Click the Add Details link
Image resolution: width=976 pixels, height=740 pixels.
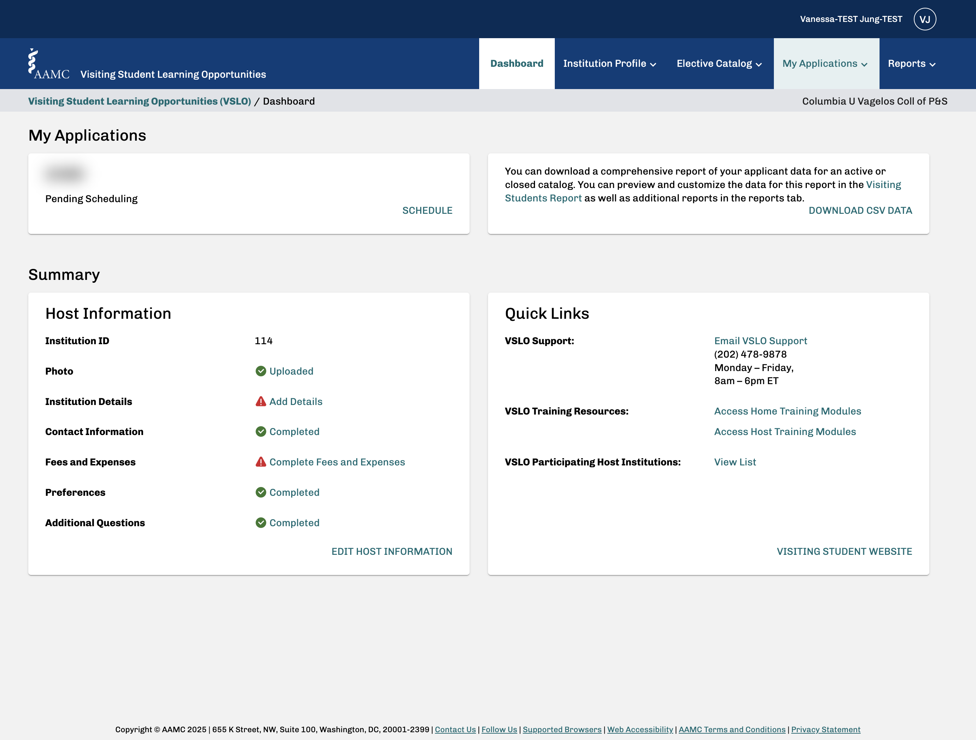(x=296, y=401)
